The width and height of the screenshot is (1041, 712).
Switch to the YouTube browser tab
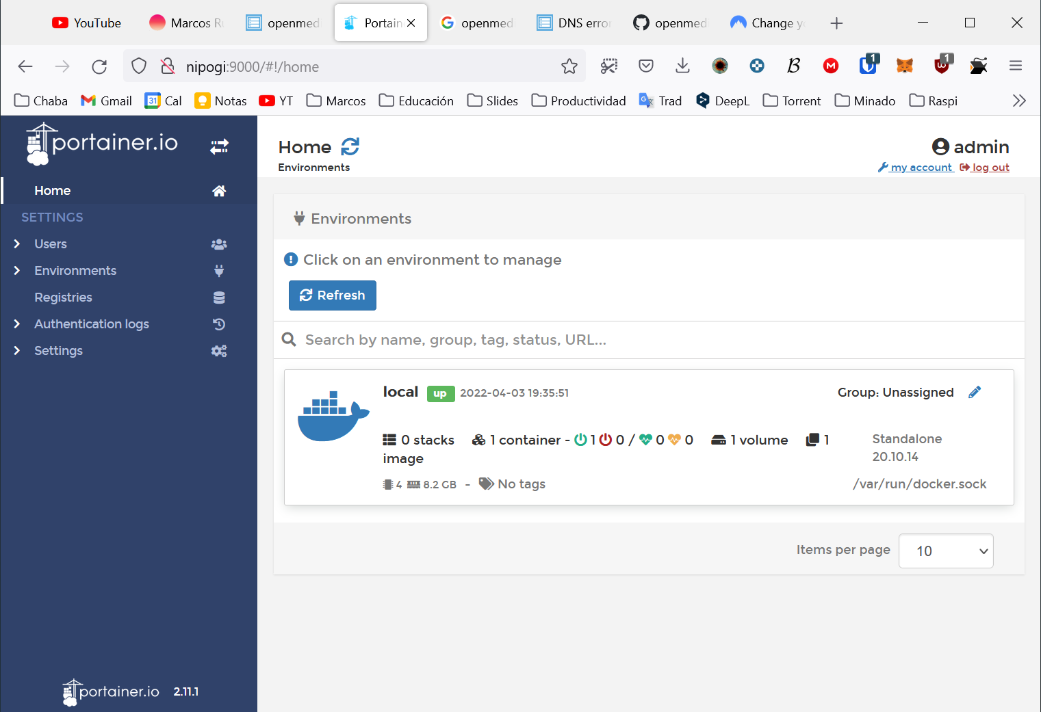tap(87, 23)
